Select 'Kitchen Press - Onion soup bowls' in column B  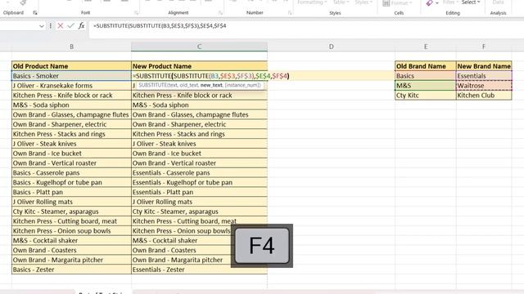point(71,230)
